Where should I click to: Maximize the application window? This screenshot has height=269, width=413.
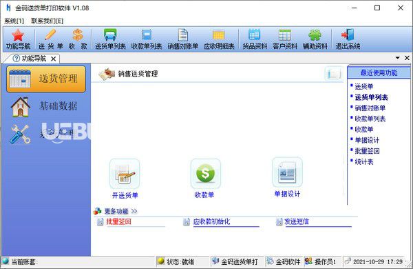[377, 8]
